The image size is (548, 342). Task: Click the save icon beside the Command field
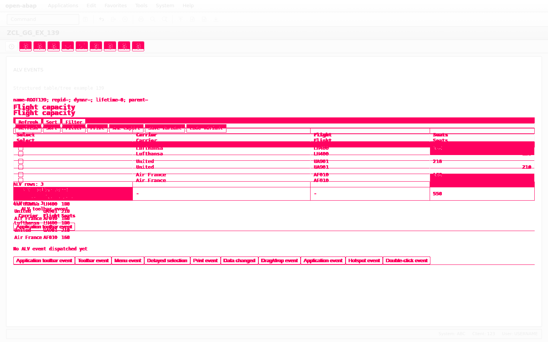[x=86, y=19]
